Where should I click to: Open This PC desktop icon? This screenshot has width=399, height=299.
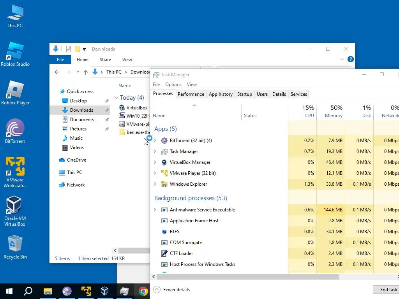(15, 16)
